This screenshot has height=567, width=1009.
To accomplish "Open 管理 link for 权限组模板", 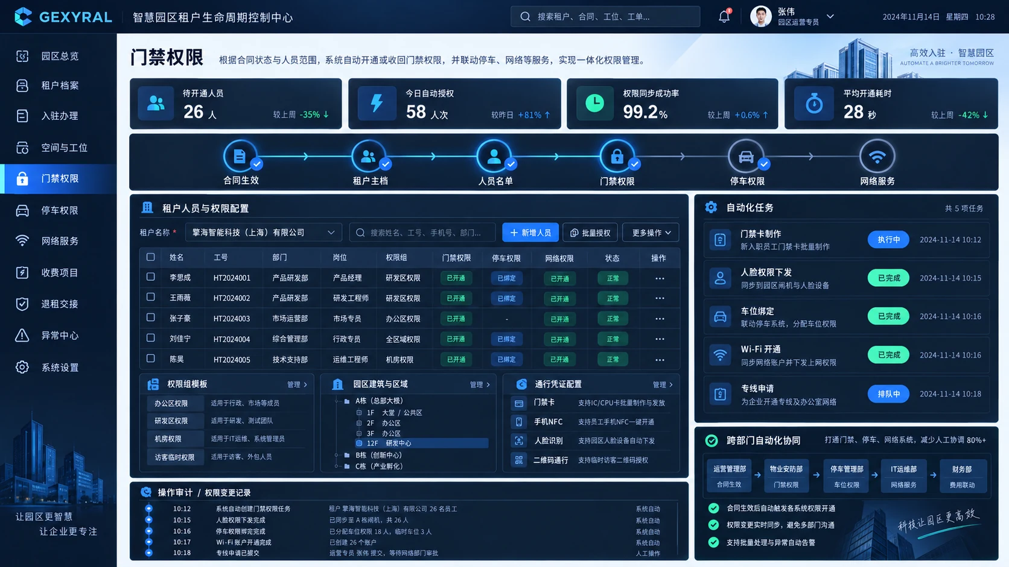I will (x=297, y=384).
